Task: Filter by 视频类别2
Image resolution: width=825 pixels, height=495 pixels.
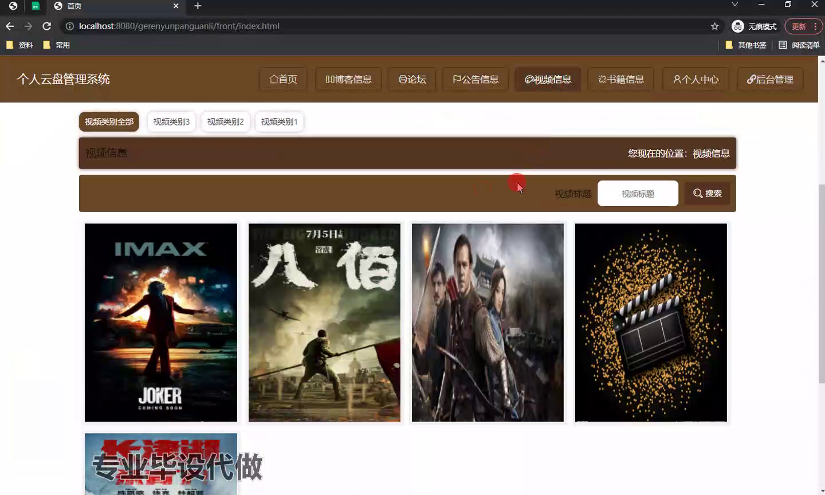Action: (x=225, y=121)
